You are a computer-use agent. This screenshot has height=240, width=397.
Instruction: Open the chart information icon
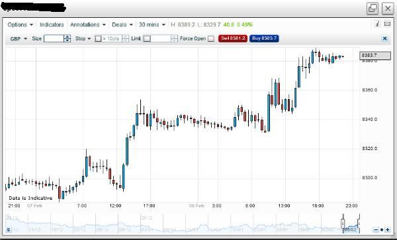tap(378, 24)
